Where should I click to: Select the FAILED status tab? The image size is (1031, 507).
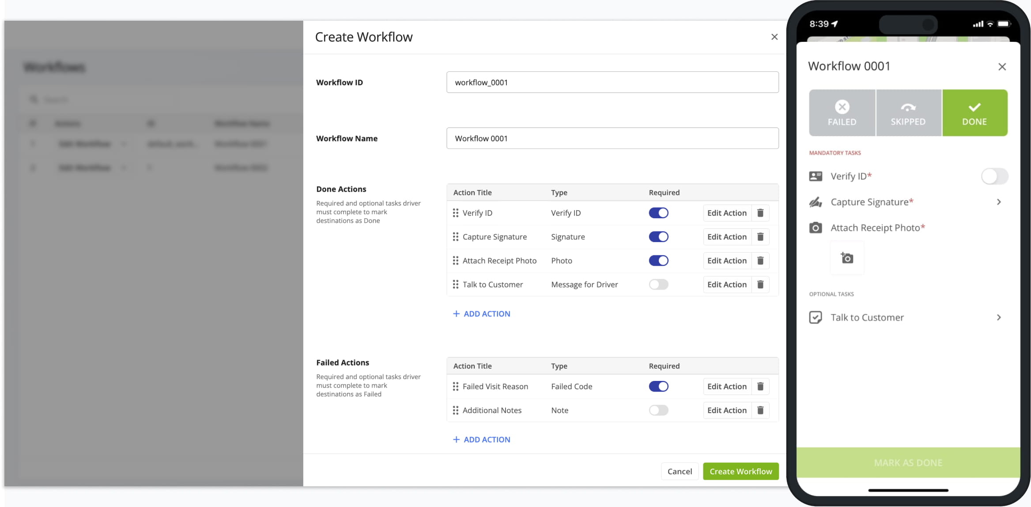pos(842,113)
